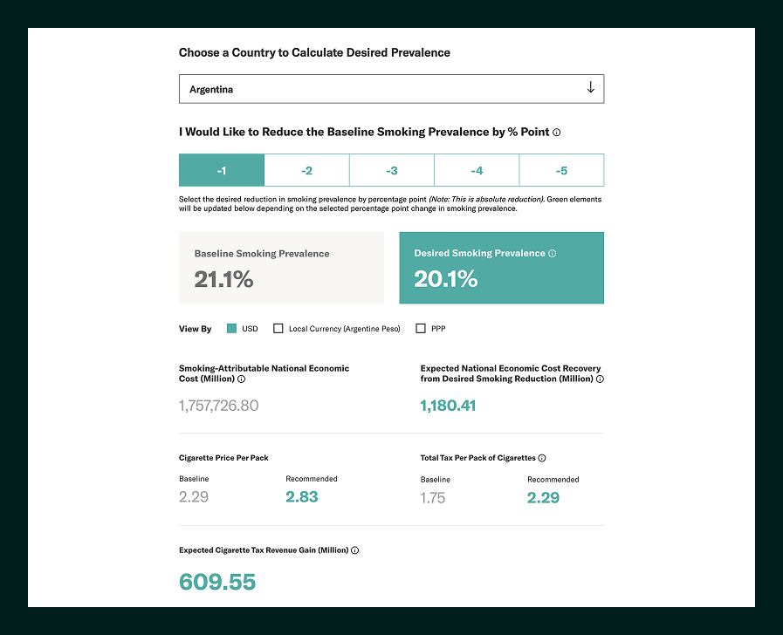Click the down arrow in the country selector
Viewport: 783px width, 635px height.
590,88
